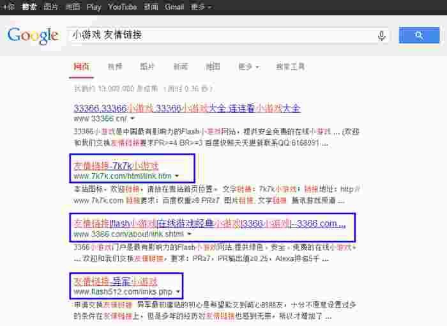Open Play in the top bar

pyautogui.click(x=94, y=7)
